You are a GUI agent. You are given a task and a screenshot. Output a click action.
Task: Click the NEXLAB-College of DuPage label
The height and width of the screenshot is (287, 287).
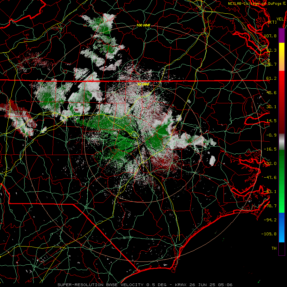point(255,4)
